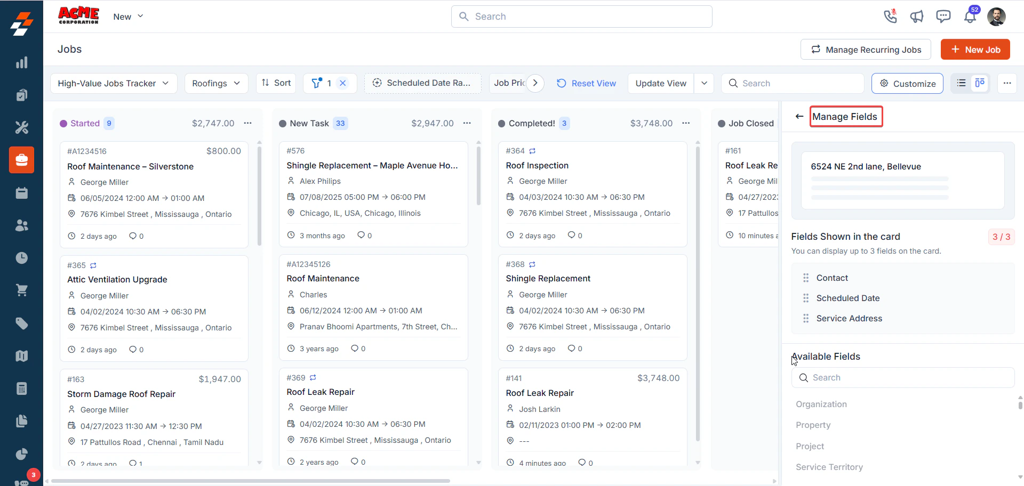Image resolution: width=1024 pixels, height=486 pixels.
Task: Open the Job Price filter chip
Action: 509,83
